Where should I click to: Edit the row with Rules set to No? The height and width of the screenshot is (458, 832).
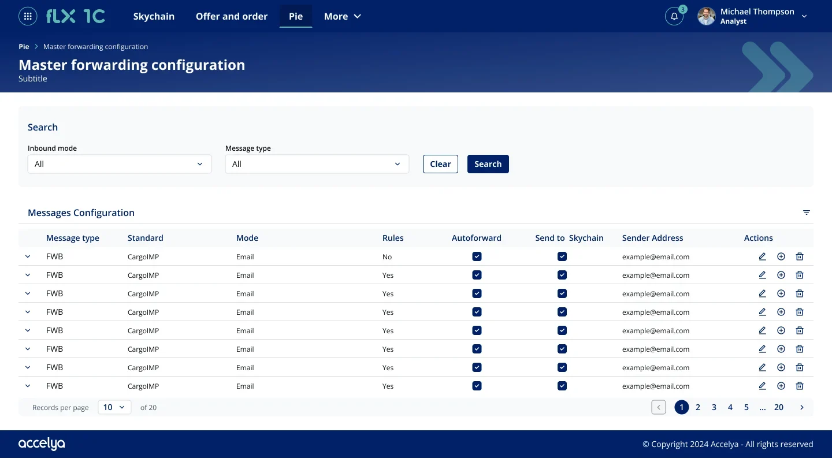[x=763, y=256]
